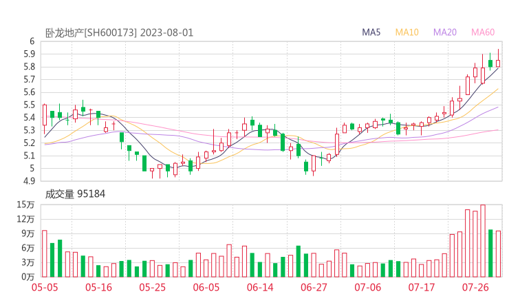The height and width of the screenshot is (303, 509).
Task: Click the 12万 volume axis label
Action: point(25,219)
